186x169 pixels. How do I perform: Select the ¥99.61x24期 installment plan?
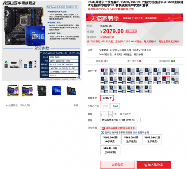coord(110,150)
